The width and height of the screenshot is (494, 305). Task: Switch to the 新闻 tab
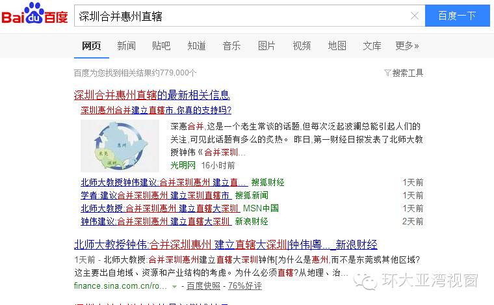point(126,46)
